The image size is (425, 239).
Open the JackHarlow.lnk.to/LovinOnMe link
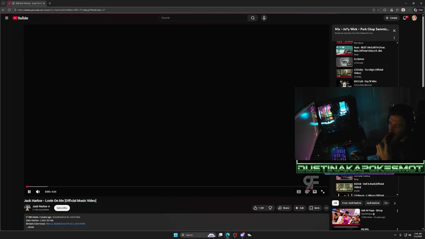[65, 224]
